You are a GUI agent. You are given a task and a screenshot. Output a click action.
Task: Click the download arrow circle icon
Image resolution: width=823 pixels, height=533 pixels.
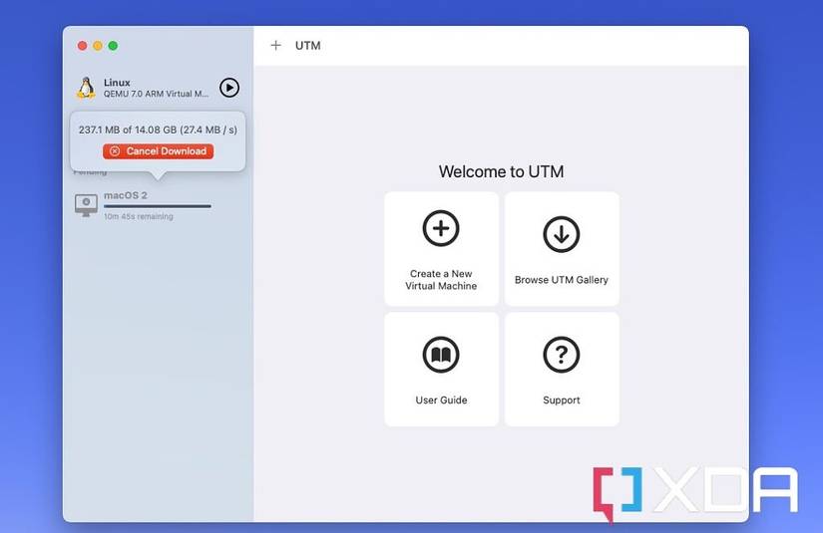pyautogui.click(x=562, y=234)
